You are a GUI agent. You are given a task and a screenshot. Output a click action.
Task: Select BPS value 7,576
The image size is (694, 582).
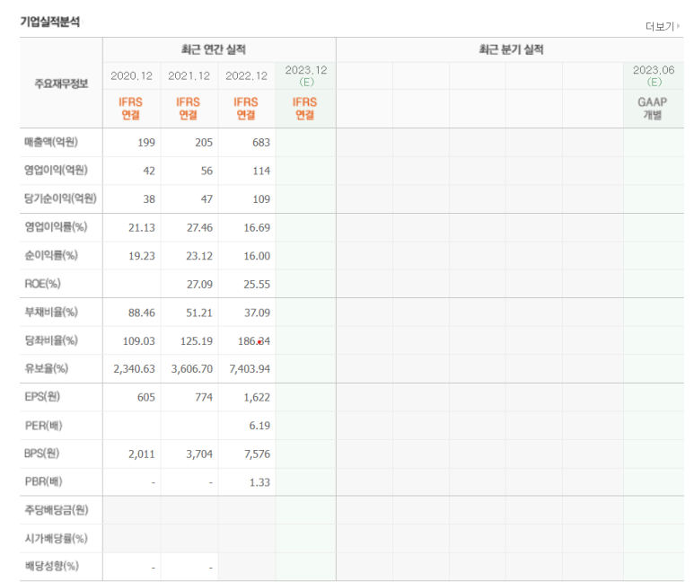tap(257, 454)
